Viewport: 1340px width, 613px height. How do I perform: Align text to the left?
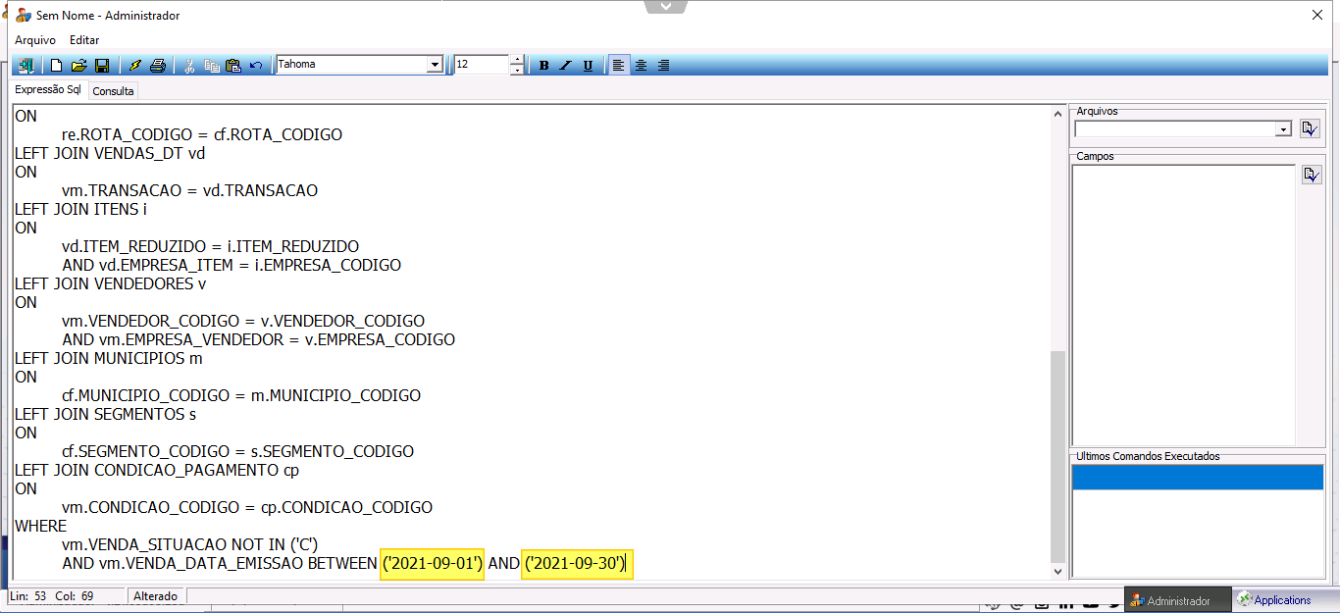619,66
